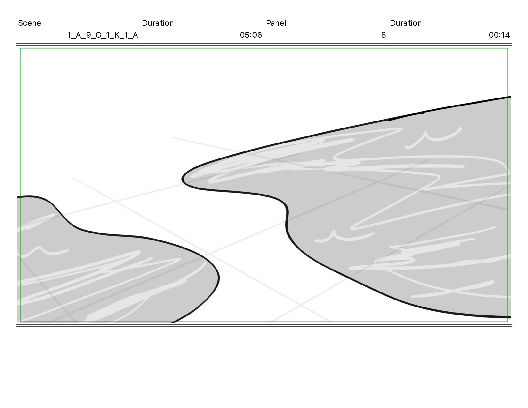Viewport: 528px width, 408px height.
Task: Click the 'Panel' header label
Action: (276, 23)
